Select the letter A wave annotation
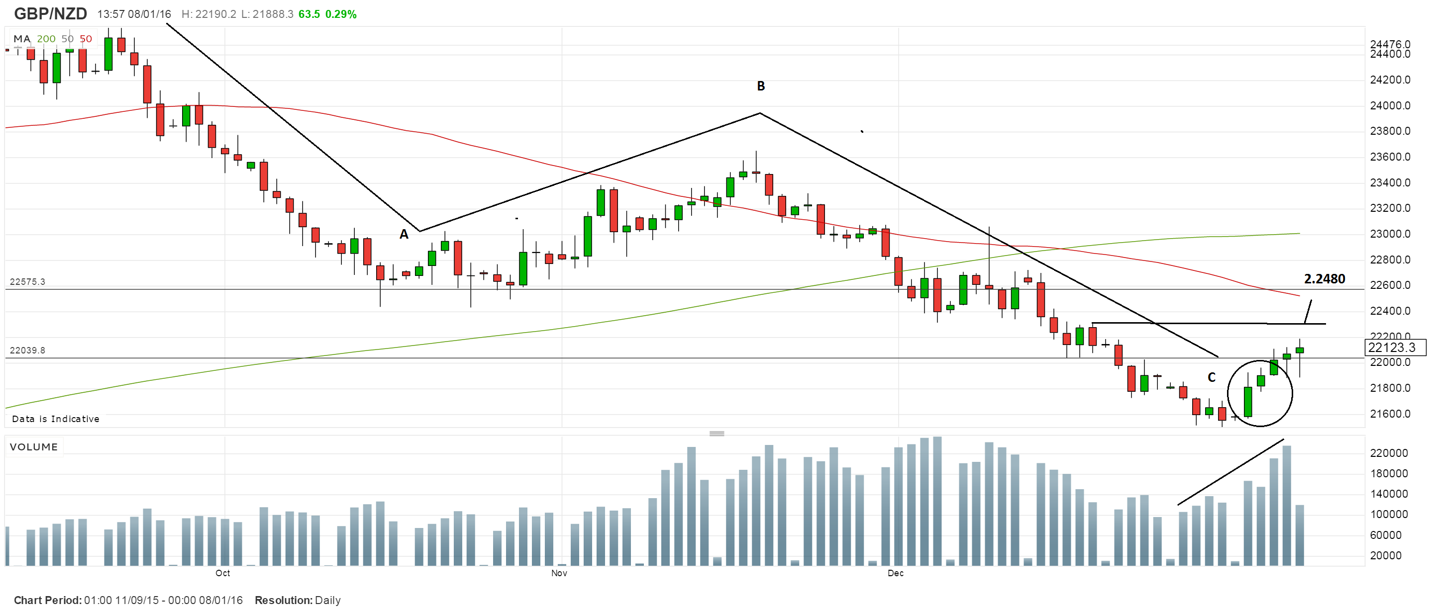Screen dimensions: 1433x611 [x=404, y=235]
